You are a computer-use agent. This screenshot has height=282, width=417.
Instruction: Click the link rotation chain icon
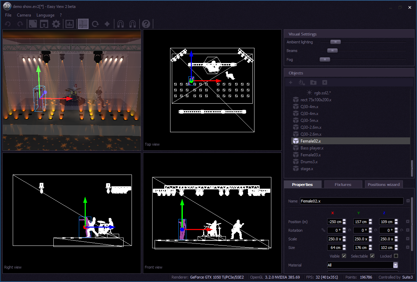click(x=323, y=230)
